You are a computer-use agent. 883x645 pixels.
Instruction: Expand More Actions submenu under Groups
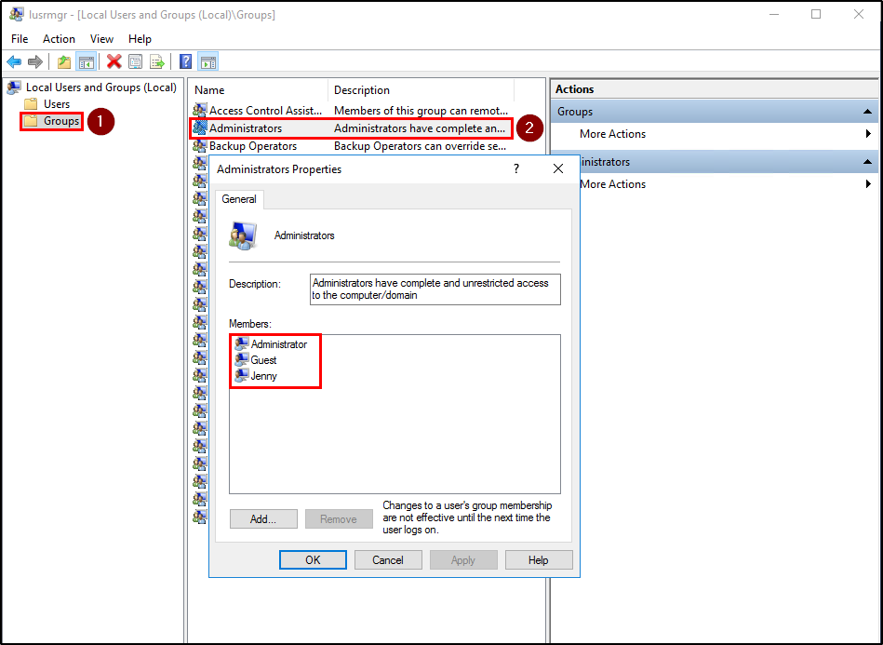tap(867, 134)
